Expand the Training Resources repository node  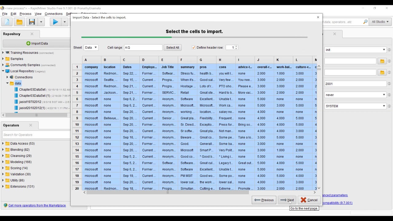(x=3, y=52)
